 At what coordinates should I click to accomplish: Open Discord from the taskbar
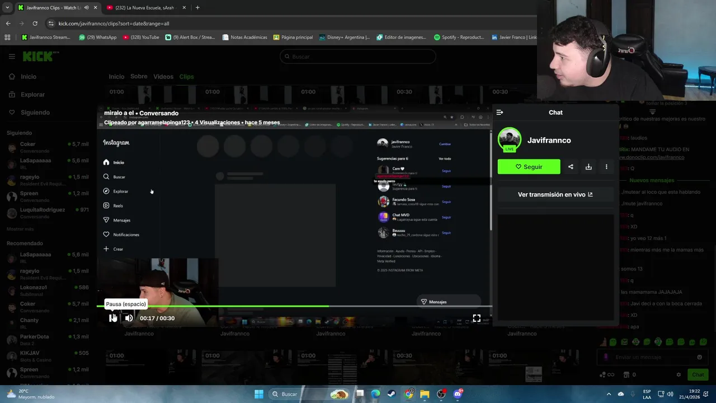tap(458, 394)
